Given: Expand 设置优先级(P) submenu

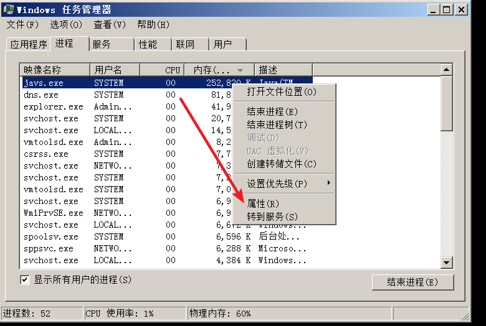Looking at the screenshot, I should 284,184.
